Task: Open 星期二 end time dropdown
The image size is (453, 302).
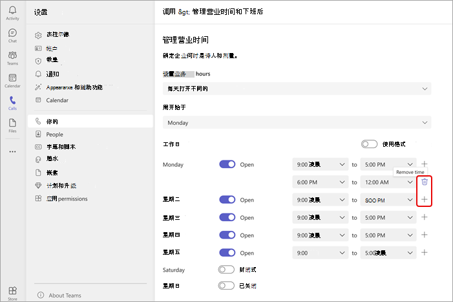Action: [388, 200]
